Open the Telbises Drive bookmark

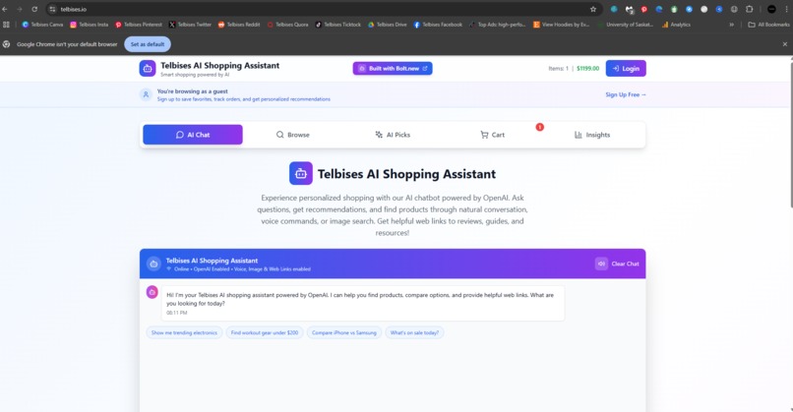388,25
